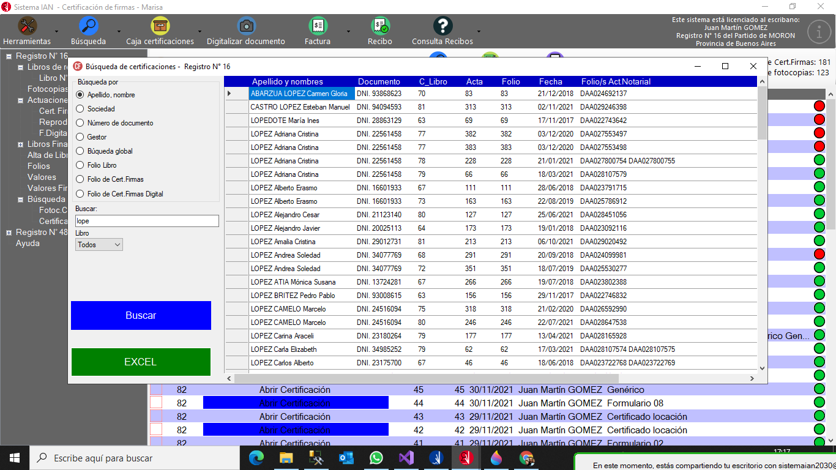
Task: Click the Recibo receipt icon
Action: pos(380,26)
